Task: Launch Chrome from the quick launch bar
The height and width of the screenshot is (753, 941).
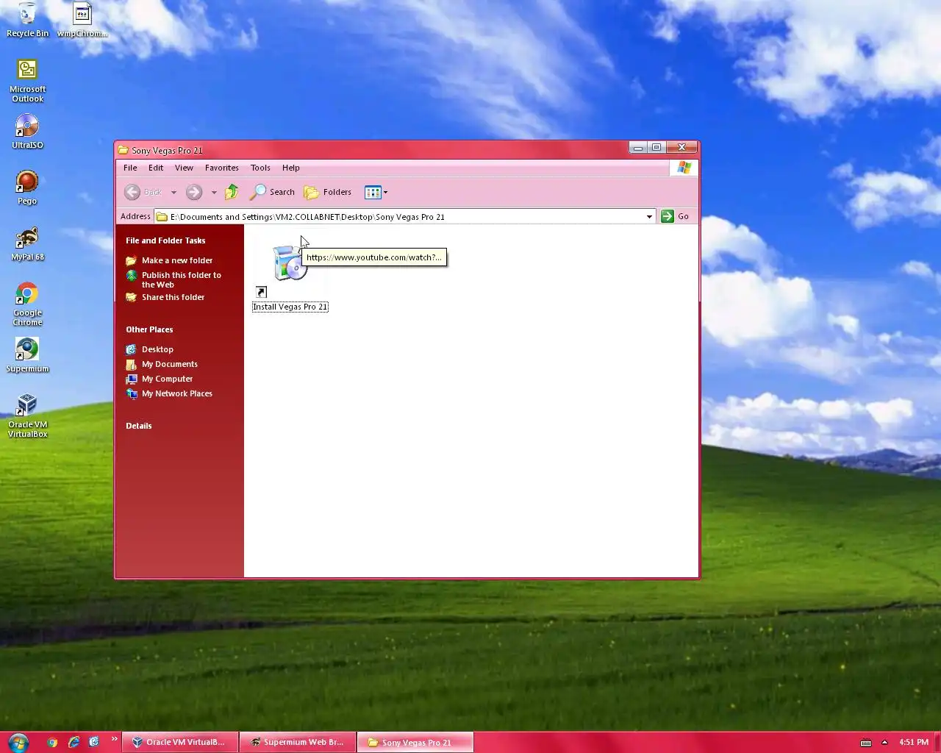Action: click(52, 742)
